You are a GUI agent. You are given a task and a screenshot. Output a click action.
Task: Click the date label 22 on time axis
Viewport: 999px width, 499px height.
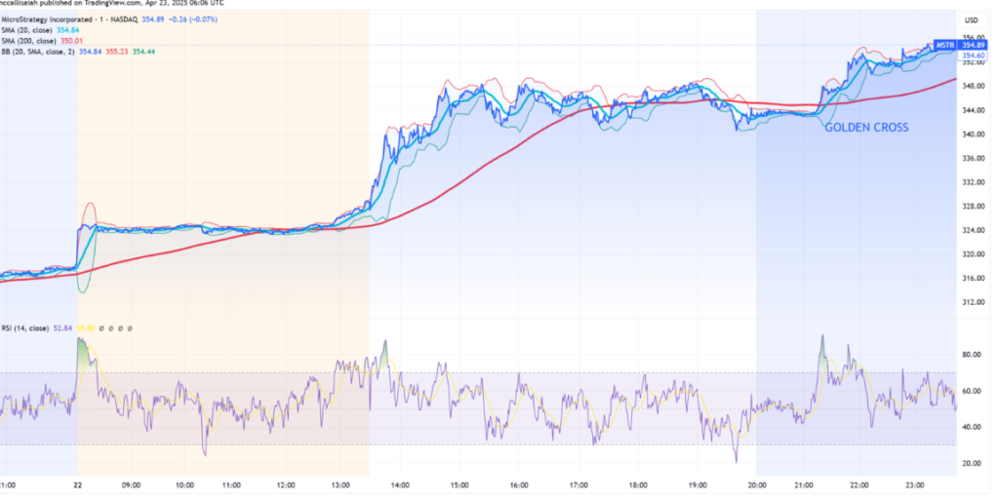(78, 485)
